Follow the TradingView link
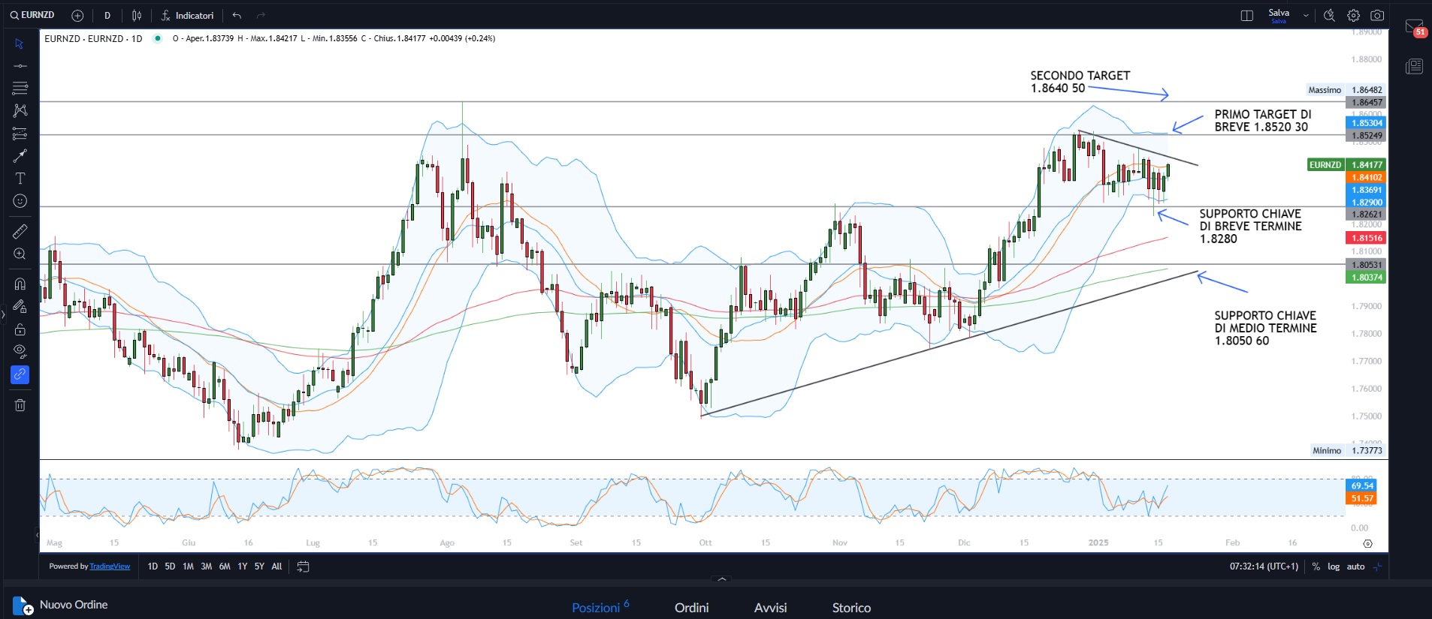The width and height of the screenshot is (1432, 619). coord(110,566)
